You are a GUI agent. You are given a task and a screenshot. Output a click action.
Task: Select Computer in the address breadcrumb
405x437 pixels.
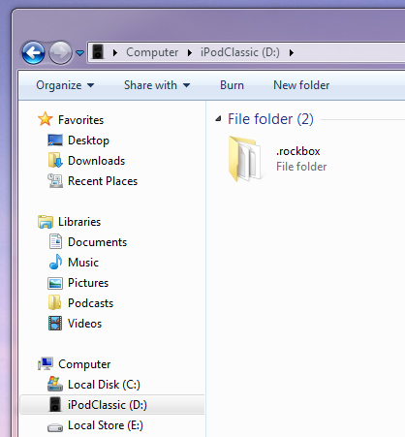pos(152,52)
